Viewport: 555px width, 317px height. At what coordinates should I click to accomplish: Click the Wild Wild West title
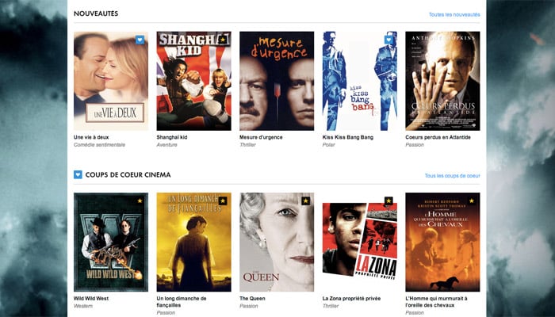tap(91, 299)
